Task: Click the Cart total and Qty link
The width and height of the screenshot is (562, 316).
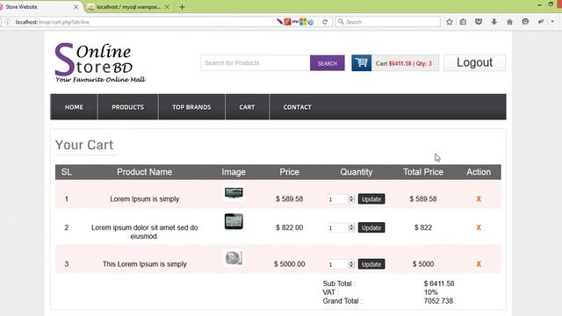Action: tap(404, 63)
